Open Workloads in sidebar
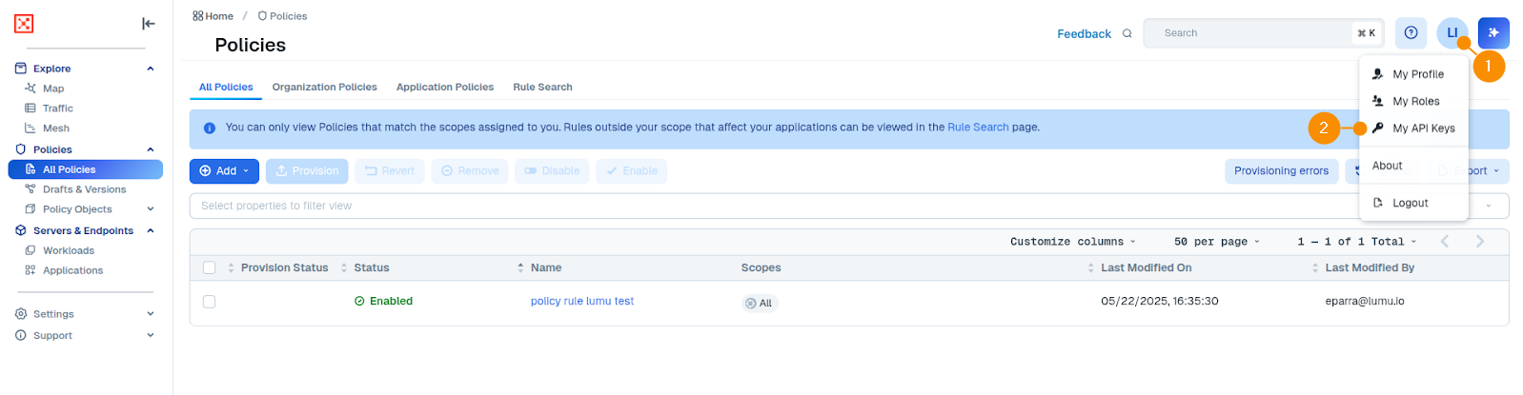 [x=68, y=250]
